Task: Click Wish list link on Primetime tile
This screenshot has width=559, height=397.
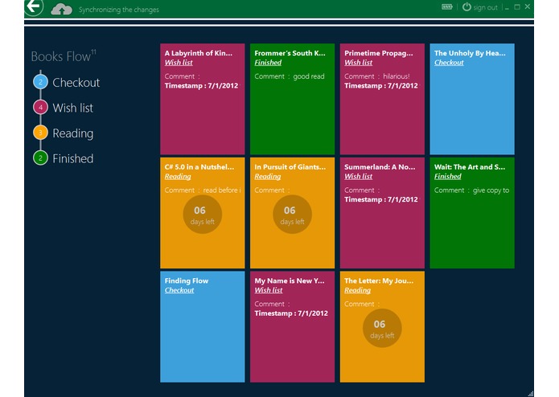Action: [x=358, y=63]
